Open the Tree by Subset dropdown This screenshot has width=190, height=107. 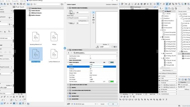pyautogui.click(x=184, y=11)
